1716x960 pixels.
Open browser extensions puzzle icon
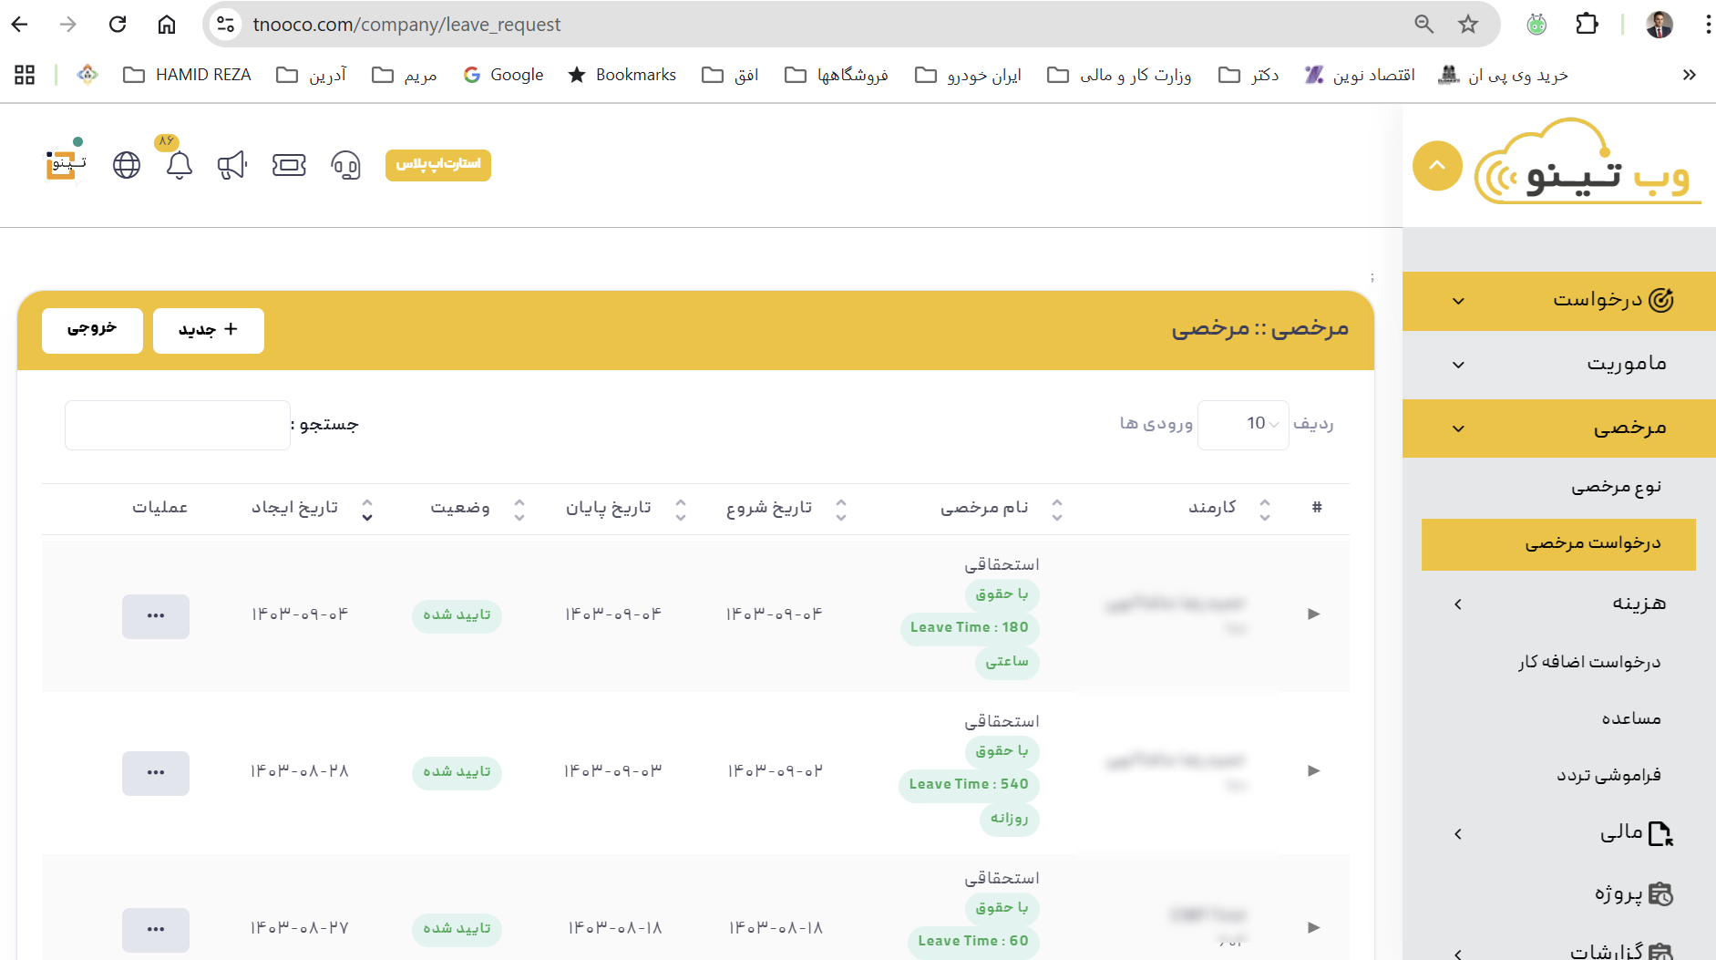pyautogui.click(x=1587, y=25)
